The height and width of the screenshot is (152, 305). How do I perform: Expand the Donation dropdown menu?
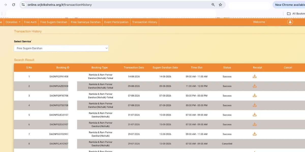13,22
